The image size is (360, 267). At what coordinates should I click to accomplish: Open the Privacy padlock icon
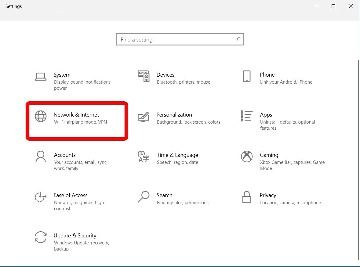(x=247, y=197)
